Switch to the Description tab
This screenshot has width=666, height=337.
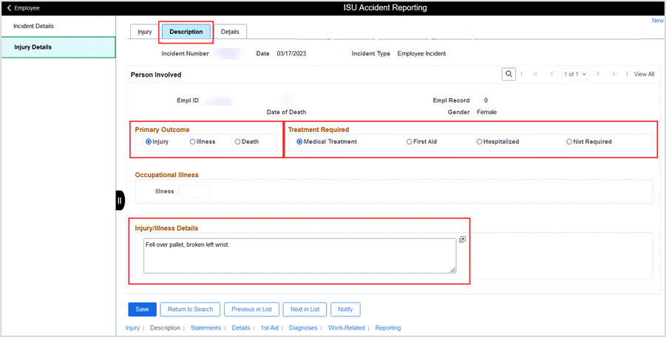tap(186, 32)
